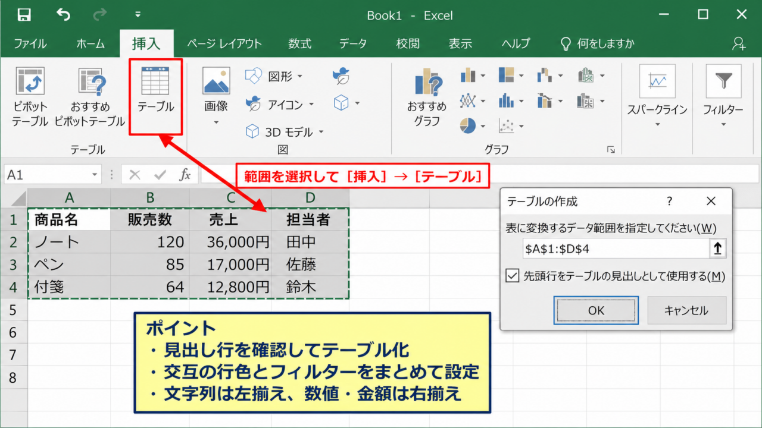Image resolution: width=762 pixels, height=428 pixels.
Task: Select header cell 担当者
Action: click(x=310, y=220)
